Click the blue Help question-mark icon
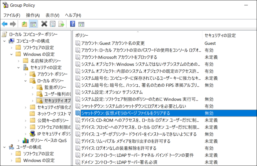The height and width of the screenshot is (166, 257). coord(72,24)
